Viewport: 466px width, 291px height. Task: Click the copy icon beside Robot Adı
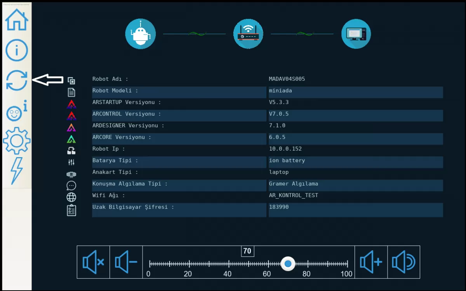pos(71,81)
